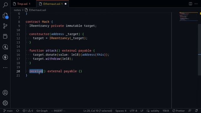Click the word 'Hack' in contract declaration
Screen dimensions: 201x113
[46, 22]
